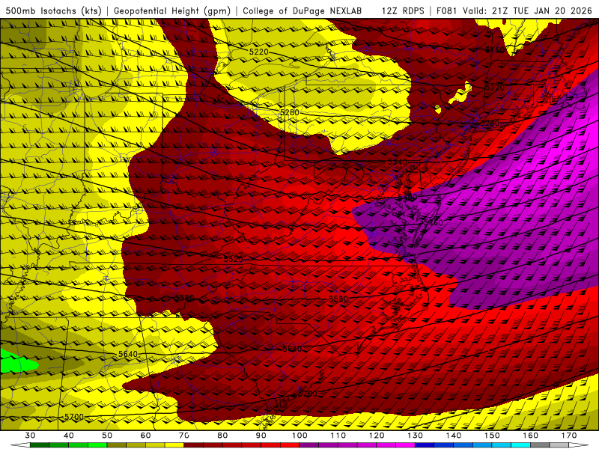Click the 5640 contour label in yellow area
599x449 pixels.
click(127, 354)
